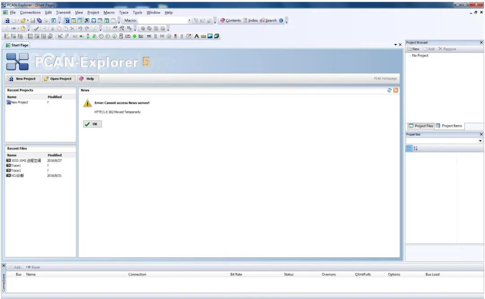Open the PEAK Homepage link
The width and height of the screenshot is (485, 299).
tap(385, 79)
